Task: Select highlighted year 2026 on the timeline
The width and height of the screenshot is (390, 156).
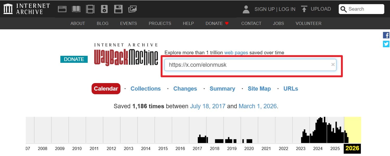Action: tap(352, 148)
